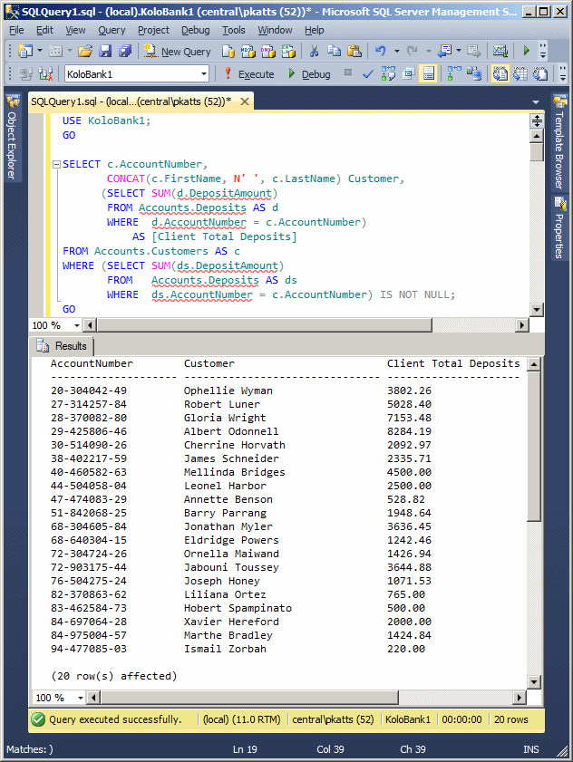Click the Paste clipboard icon
The height and width of the screenshot is (762, 573).
[x=354, y=51]
